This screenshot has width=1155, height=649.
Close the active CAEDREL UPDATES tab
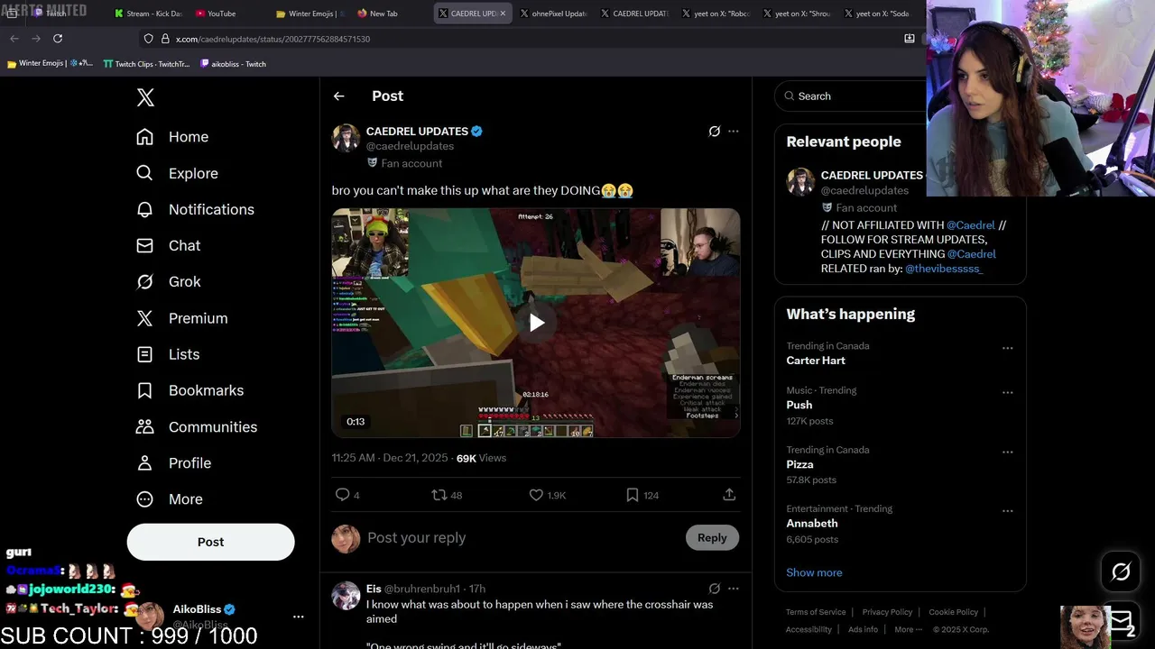(x=503, y=14)
